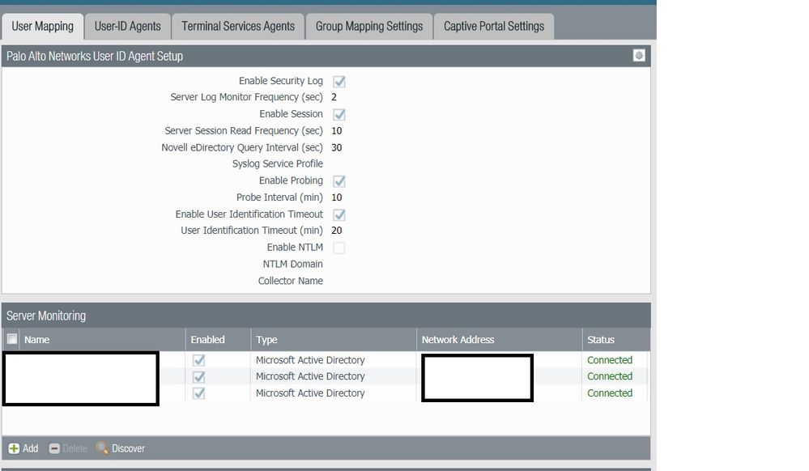The image size is (809, 471).
Task: Toggle the Enable Security Log checkbox
Action: 339,82
